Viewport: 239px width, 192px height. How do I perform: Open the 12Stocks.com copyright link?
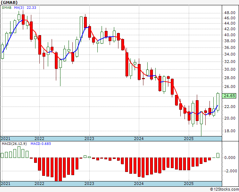(224, 189)
